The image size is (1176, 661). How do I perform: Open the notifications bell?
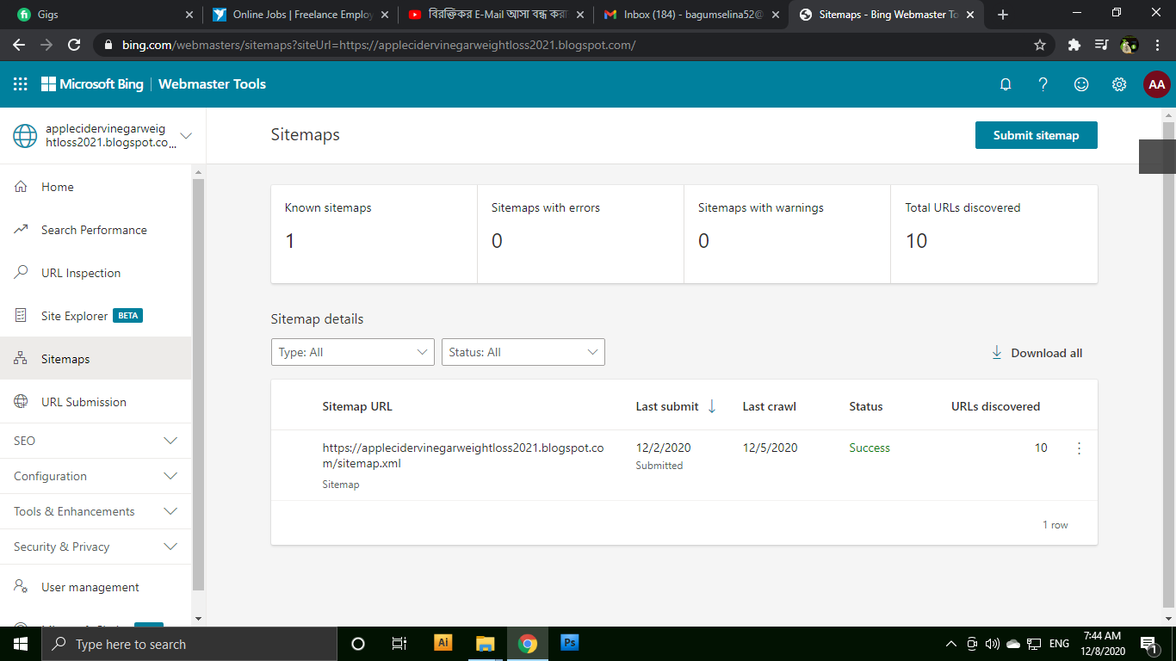click(x=1006, y=83)
